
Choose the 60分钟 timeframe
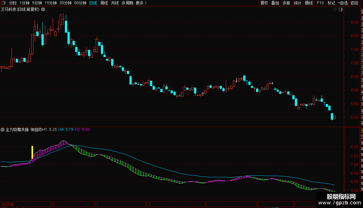[80, 3]
